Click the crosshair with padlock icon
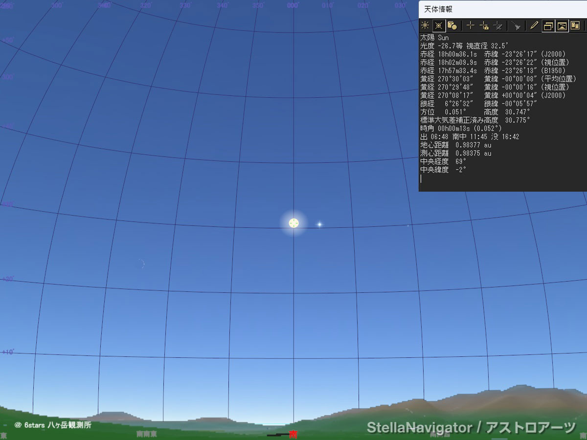The width and height of the screenshot is (587, 440). tap(484, 26)
